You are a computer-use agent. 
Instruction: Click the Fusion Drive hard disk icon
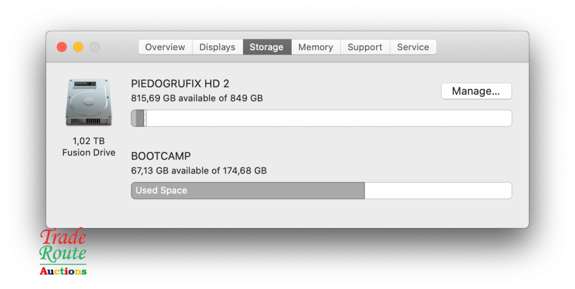tap(88, 103)
